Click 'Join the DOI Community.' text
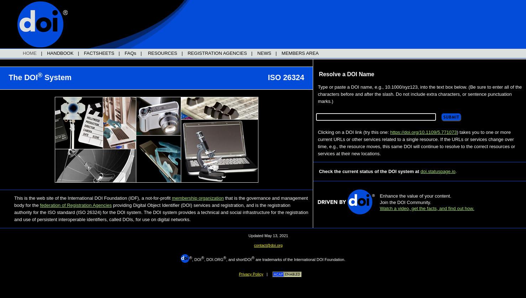Image resolution: width=526 pixels, height=298 pixels. click(x=405, y=203)
